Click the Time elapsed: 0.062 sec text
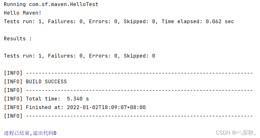260x138 pixels. 198,21
